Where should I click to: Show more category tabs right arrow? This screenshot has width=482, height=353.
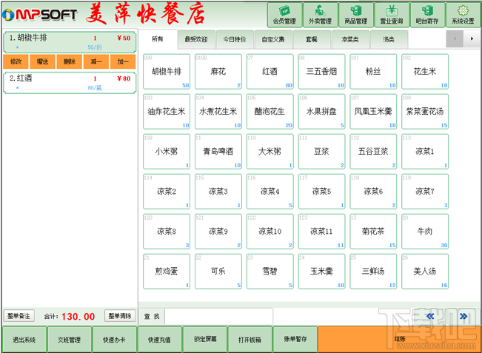click(472, 38)
